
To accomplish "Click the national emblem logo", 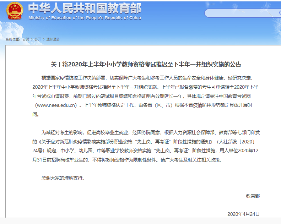I will pos(15,11).
